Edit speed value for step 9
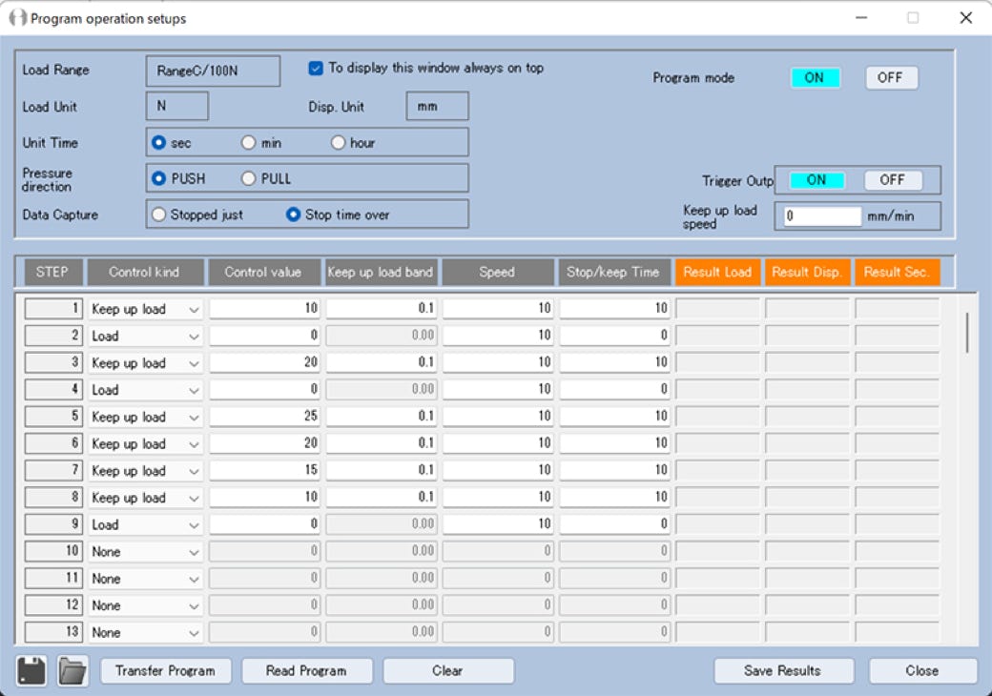The width and height of the screenshot is (992, 696). coord(498,524)
